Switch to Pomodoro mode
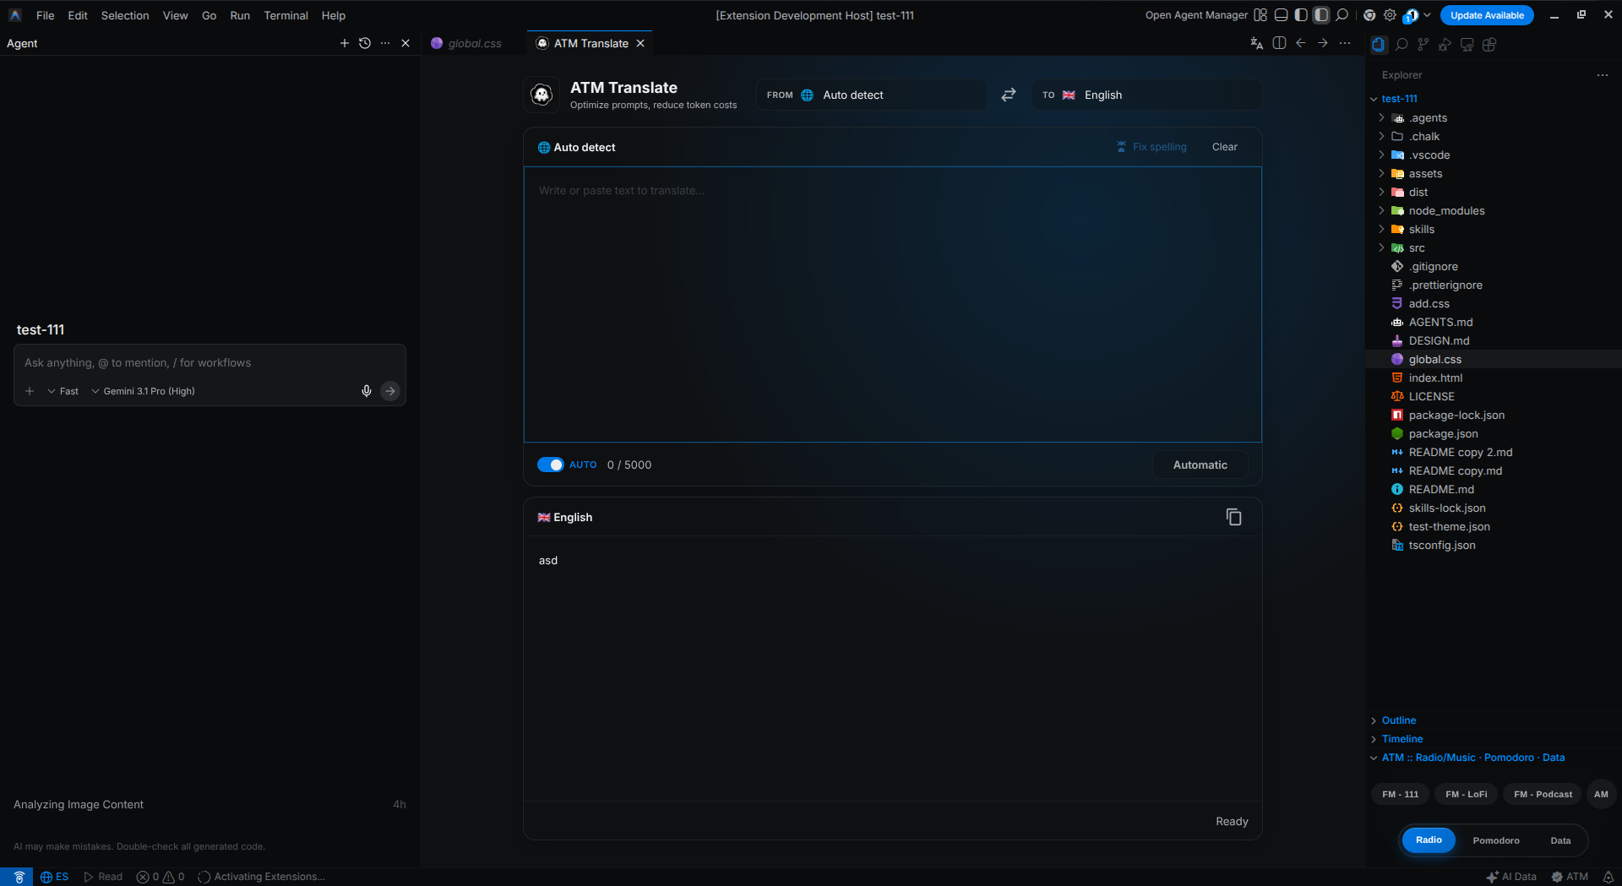This screenshot has height=886, width=1622. (x=1496, y=840)
